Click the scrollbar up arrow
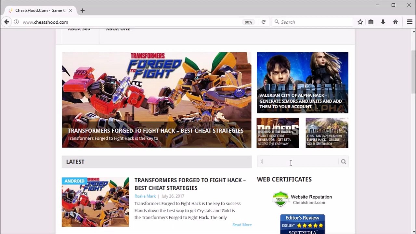 coord(414,32)
